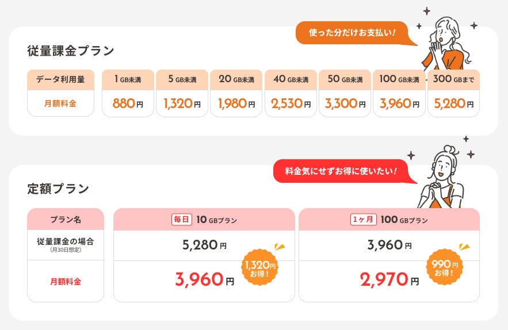Click the orange 使った分だけお支払い speech bubble
This screenshot has height=330, width=508.
tap(352, 33)
